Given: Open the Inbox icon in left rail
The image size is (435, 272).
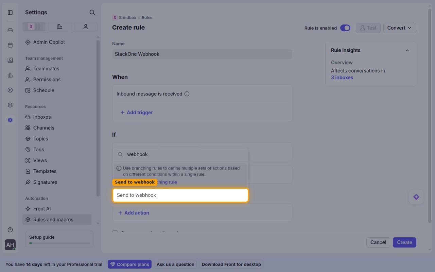Looking at the screenshot, I should 10,30.
